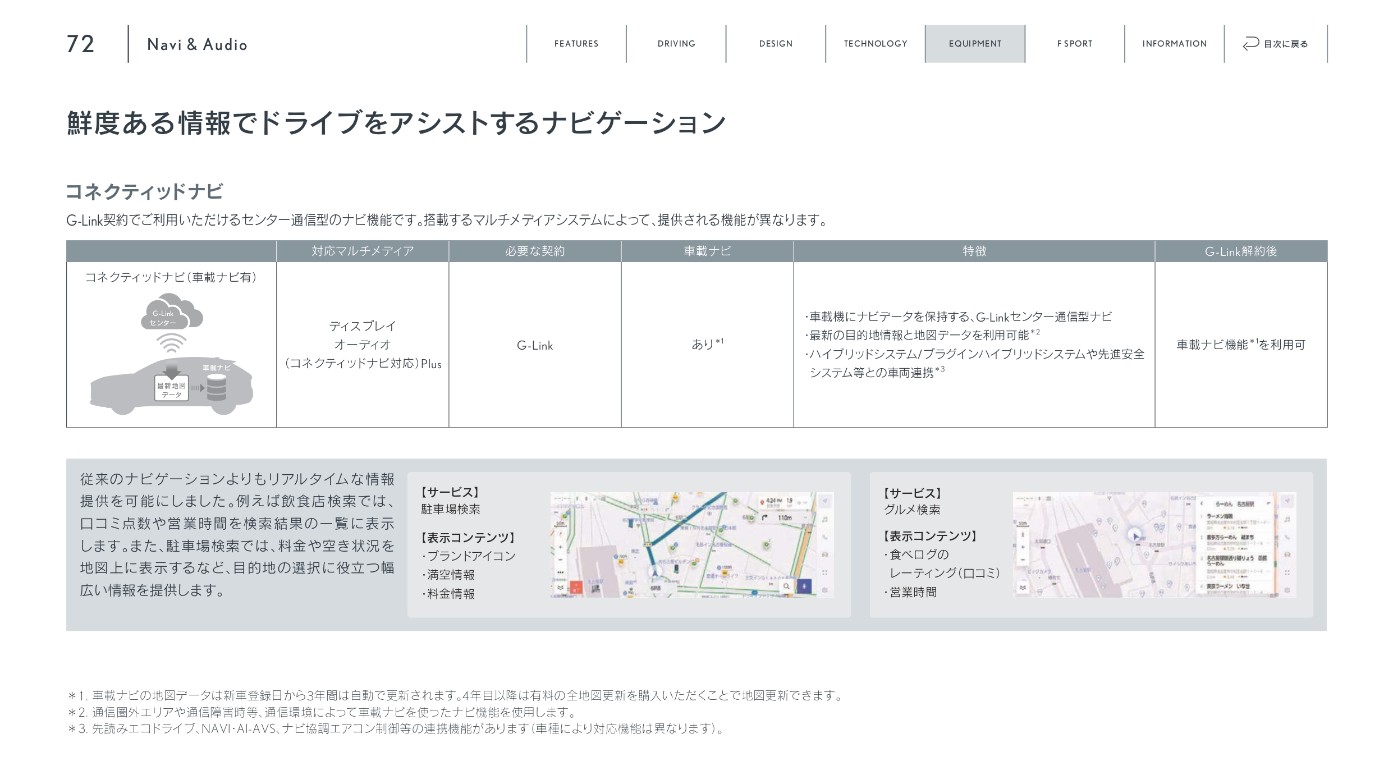1393x784 pixels.
Task: Click the gourmet search map screenshot
Action: click(x=1154, y=544)
